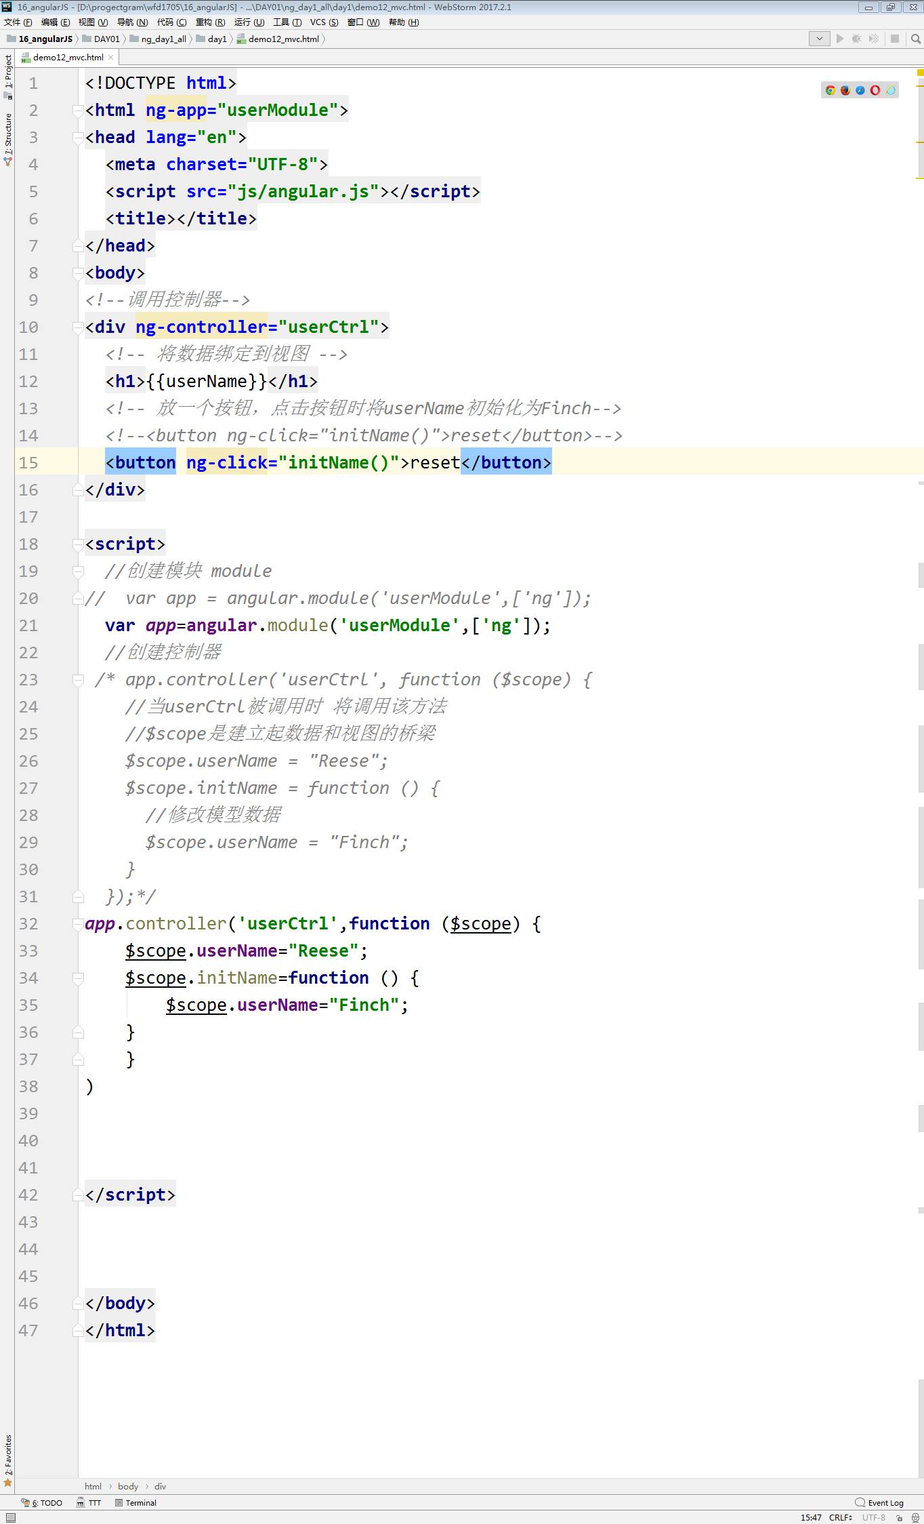The image size is (924, 1524).
Task: Collapse app.controller fold on line 32
Action: pos(78,924)
